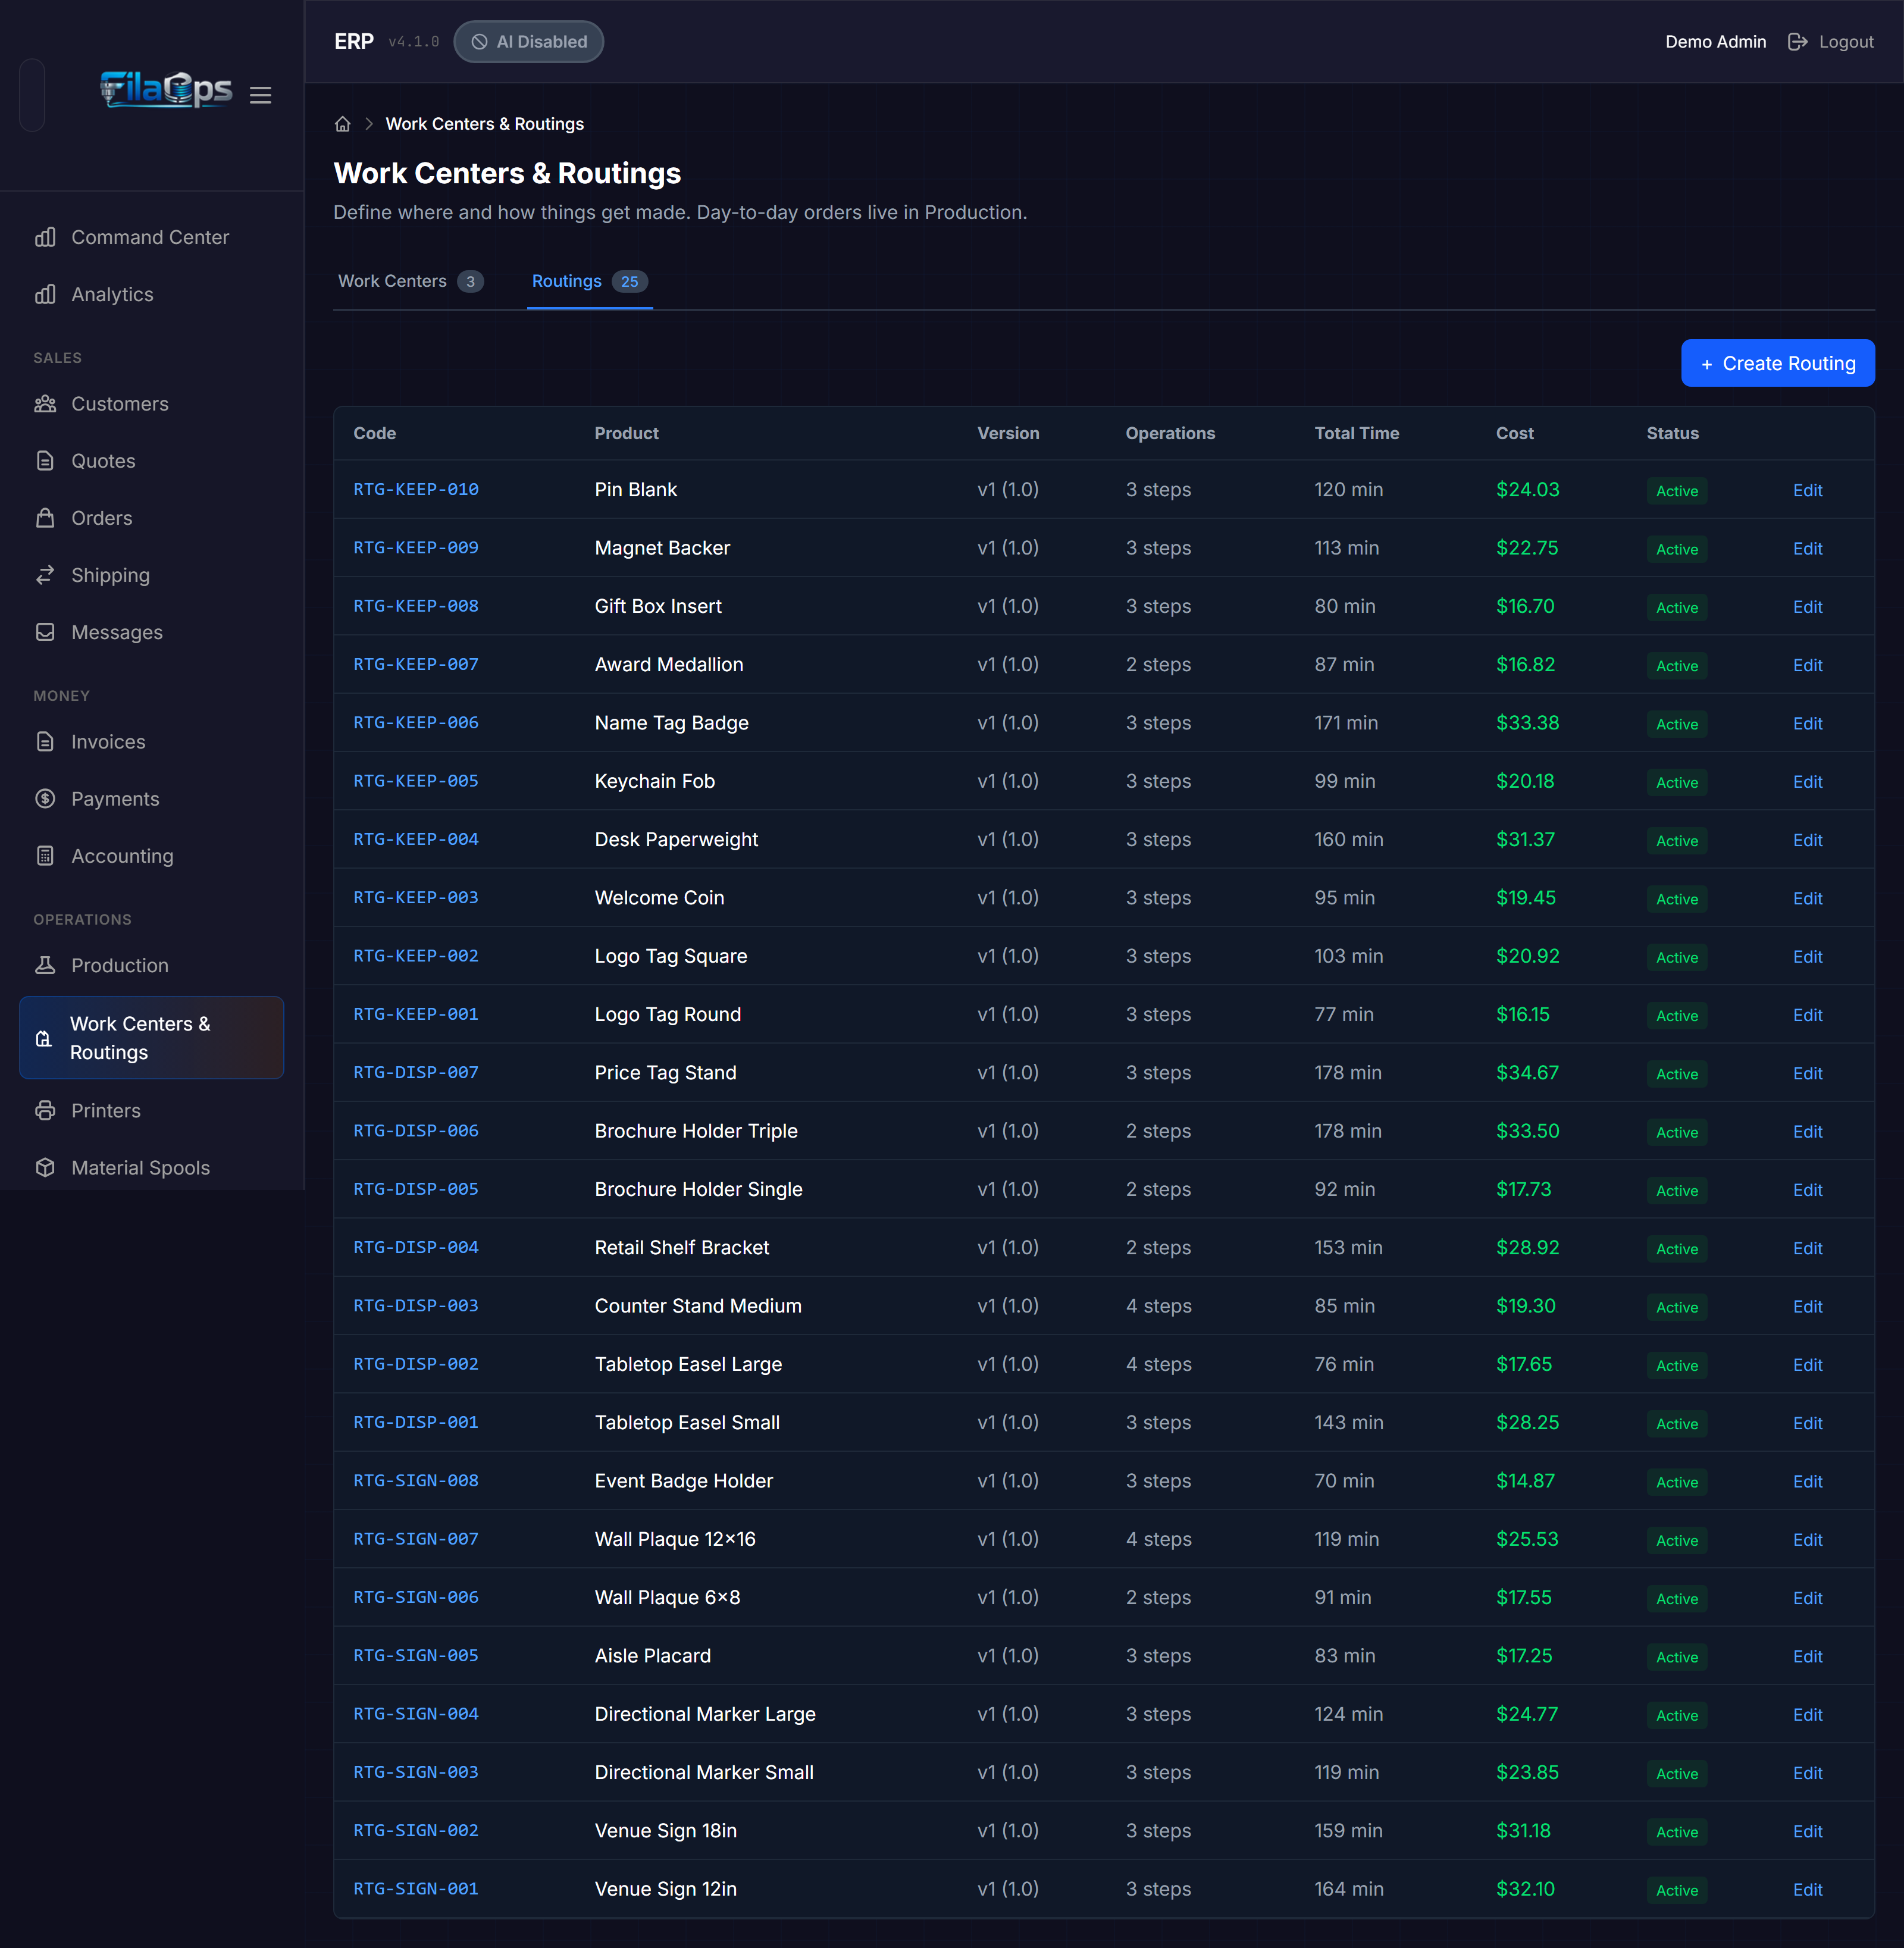1904x1948 pixels.
Task: Click Create Routing button
Action: 1777,364
